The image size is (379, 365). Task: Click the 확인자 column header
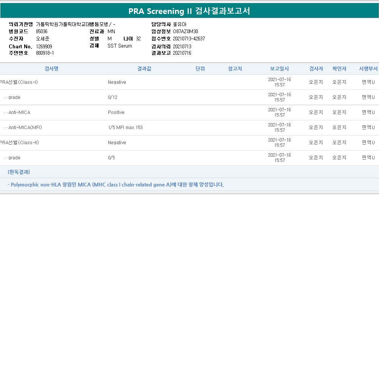[339, 69]
